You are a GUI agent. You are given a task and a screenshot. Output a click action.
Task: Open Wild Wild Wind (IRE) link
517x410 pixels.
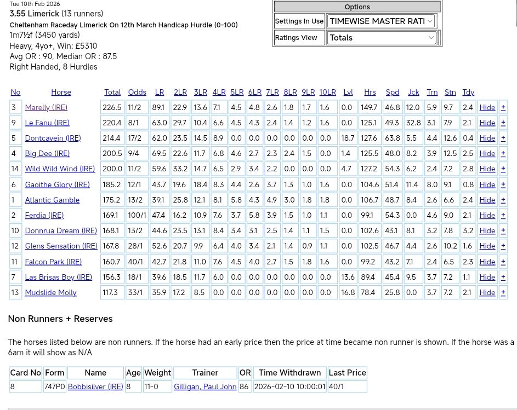click(60, 169)
